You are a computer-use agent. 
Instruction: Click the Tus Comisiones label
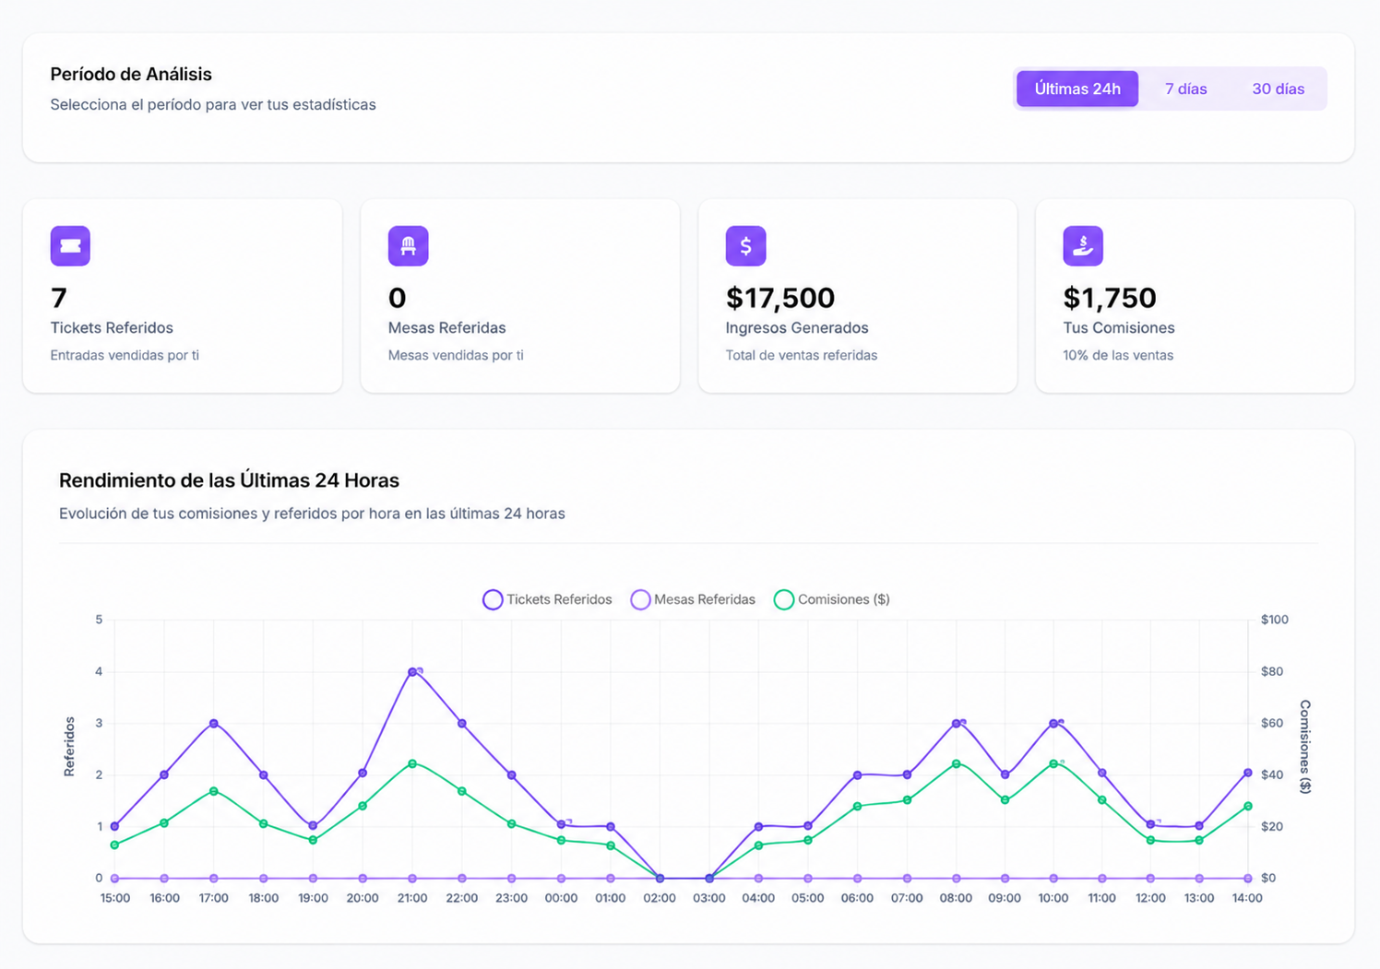coord(1119,328)
